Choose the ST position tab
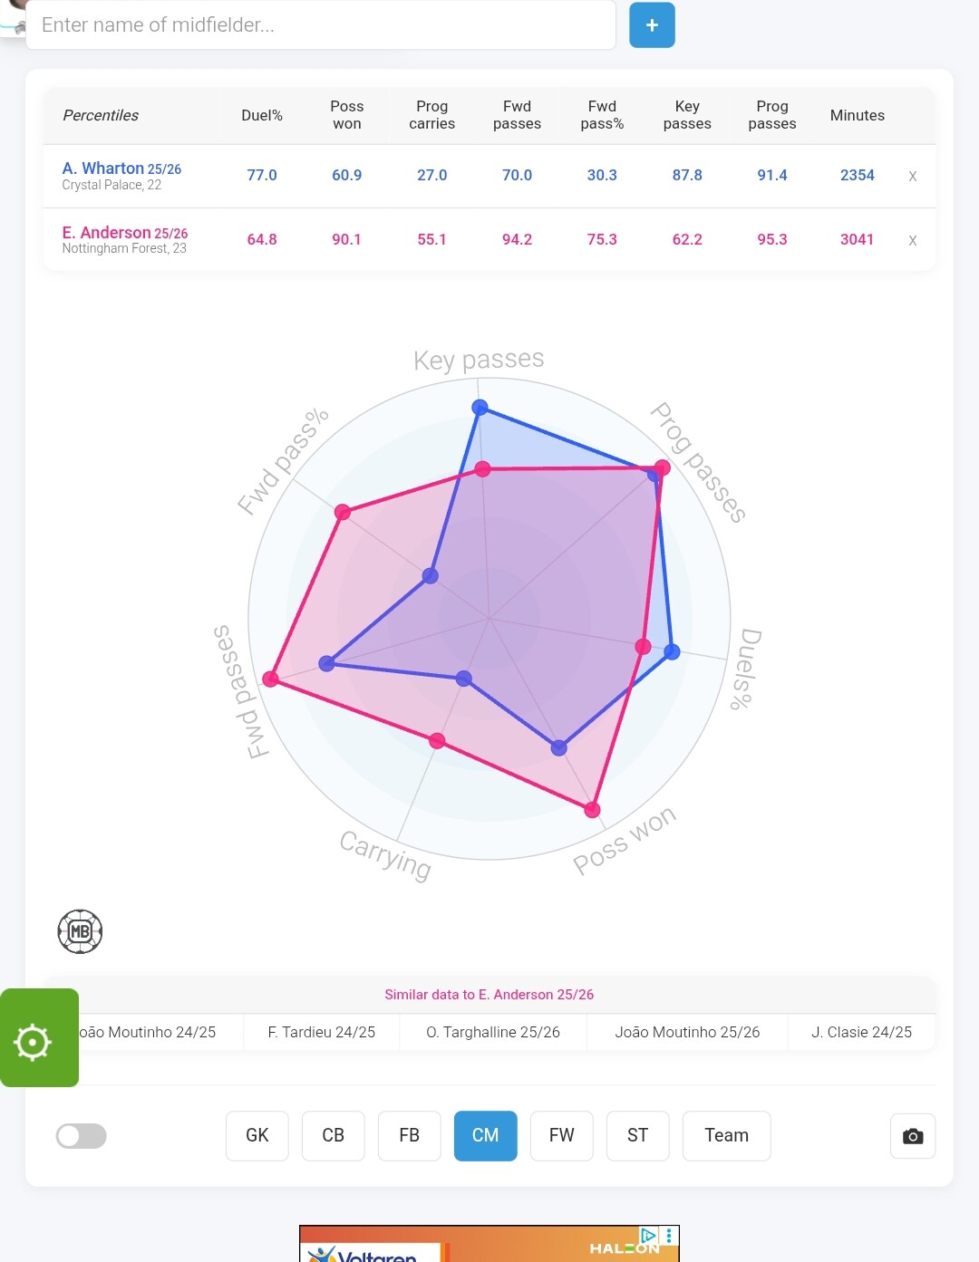 (638, 1136)
